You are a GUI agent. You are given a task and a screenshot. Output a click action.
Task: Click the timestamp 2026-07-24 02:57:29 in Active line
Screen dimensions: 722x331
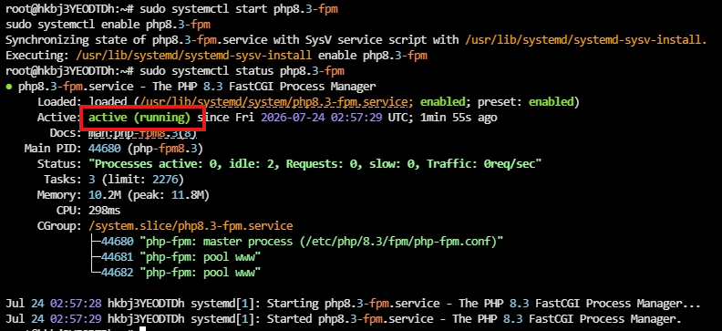[322, 118]
